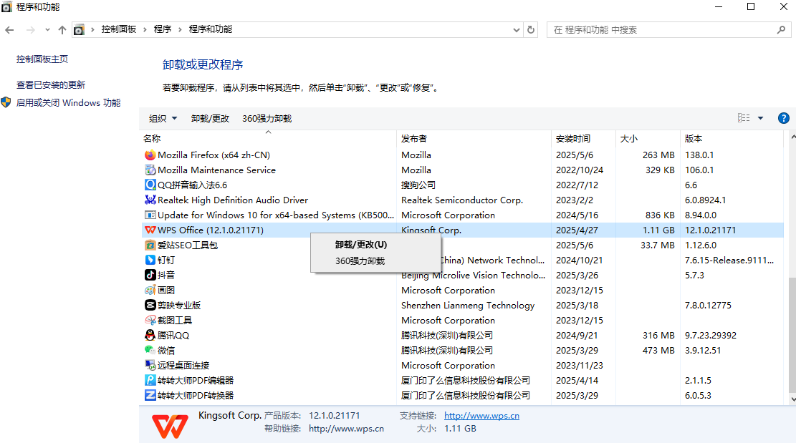Select the Realtek High Definition Audio Driver row
This screenshot has width=796, height=443.
pos(462,200)
